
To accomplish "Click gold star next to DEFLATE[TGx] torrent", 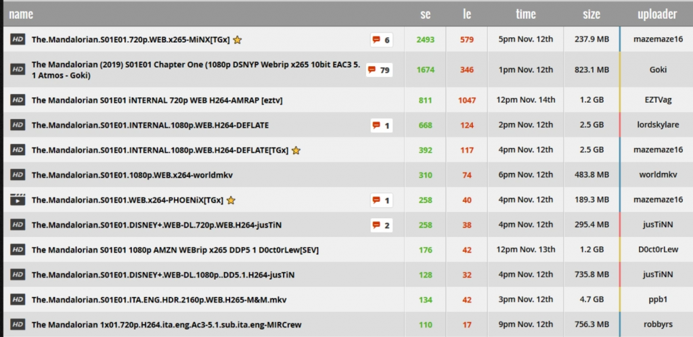I will tap(296, 150).
